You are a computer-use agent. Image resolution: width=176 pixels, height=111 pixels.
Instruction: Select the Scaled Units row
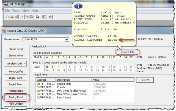(85, 84)
